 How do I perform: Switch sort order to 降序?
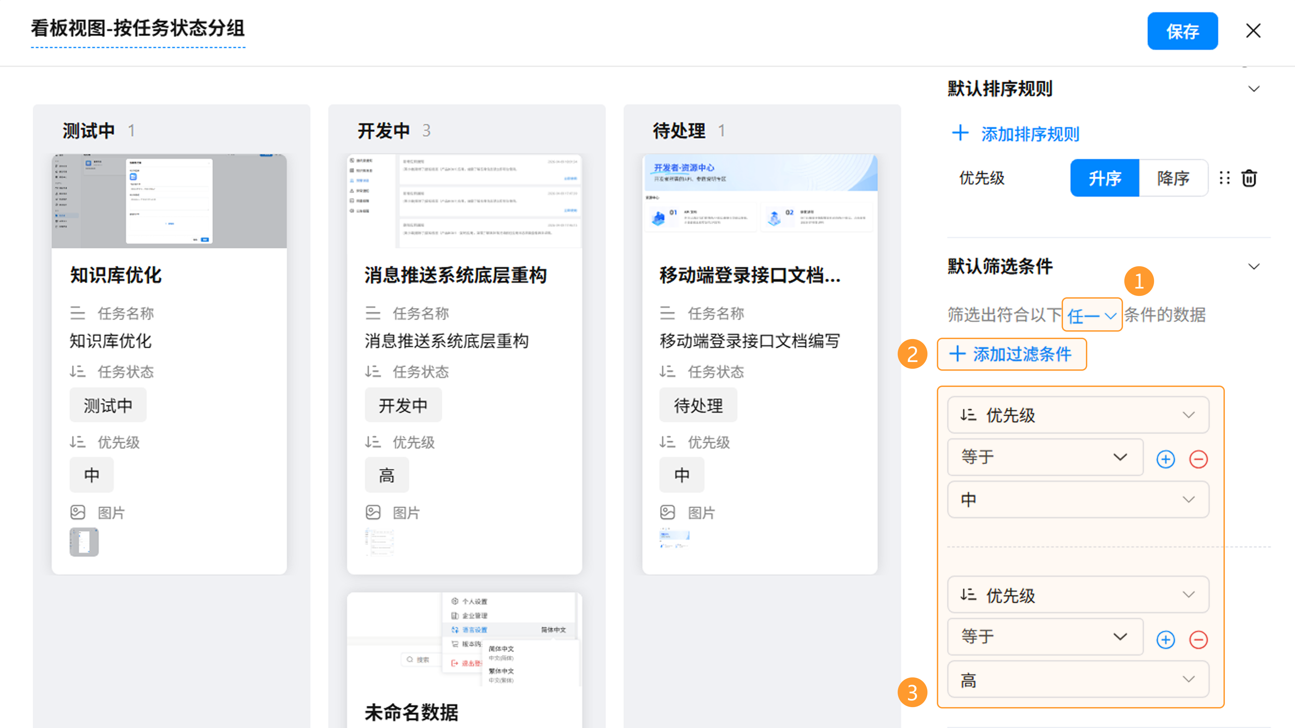1173,178
